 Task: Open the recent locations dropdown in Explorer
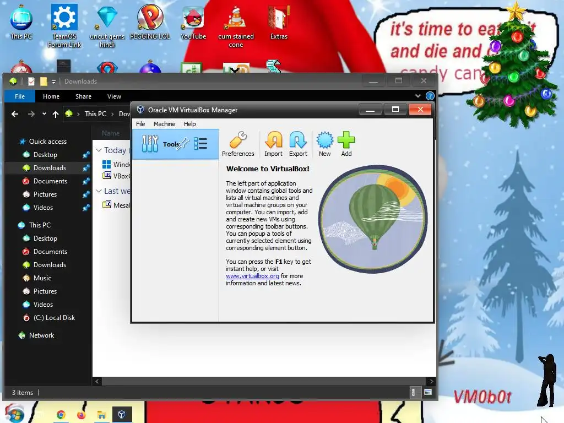(44, 113)
